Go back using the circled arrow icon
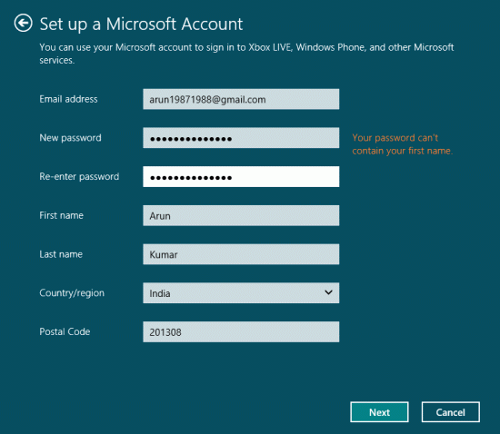This screenshot has width=500, height=434. point(24,24)
